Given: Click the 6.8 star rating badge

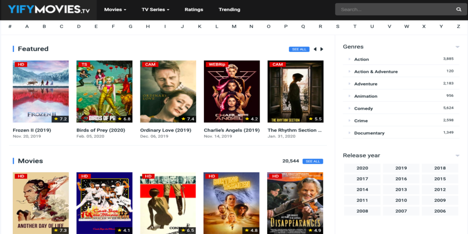Looking at the screenshot, I should [124, 119].
